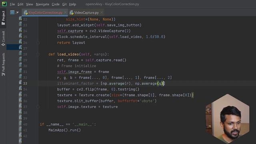Collapse the fold marker at line 37
Image resolution: width=256 pixels, height=144 pixels.
pos(38,107)
